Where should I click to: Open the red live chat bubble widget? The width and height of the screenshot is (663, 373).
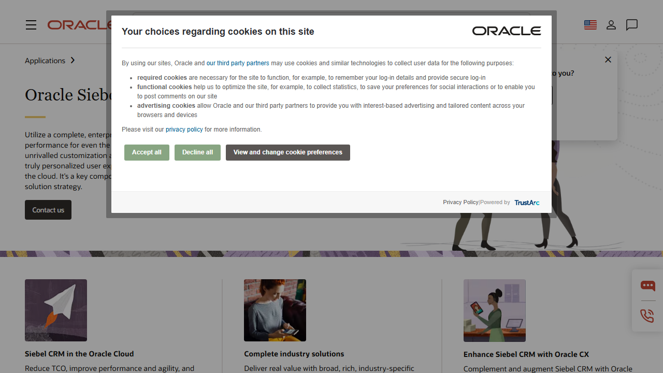(647, 286)
